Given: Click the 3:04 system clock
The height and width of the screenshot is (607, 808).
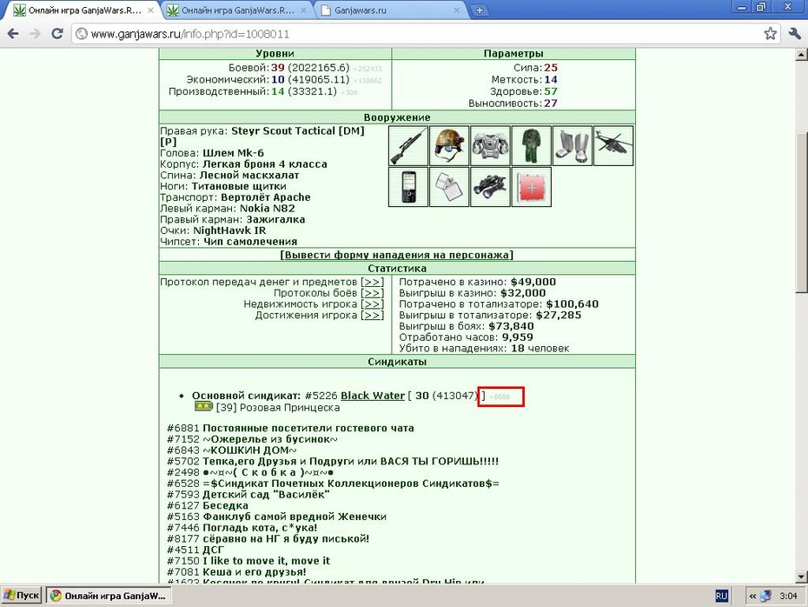Looking at the screenshot, I should [x=788, y=597].
